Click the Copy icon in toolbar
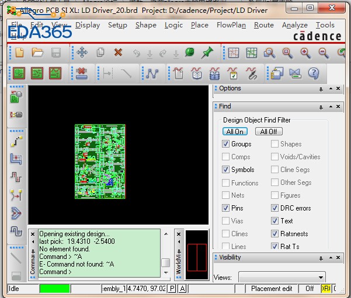 coord(100,52)
